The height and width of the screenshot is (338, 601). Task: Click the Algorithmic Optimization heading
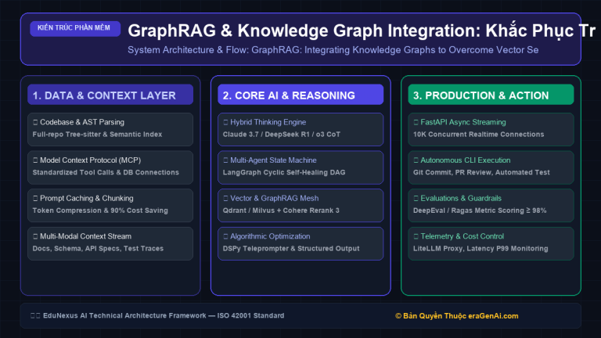click(x=270, y=236)
